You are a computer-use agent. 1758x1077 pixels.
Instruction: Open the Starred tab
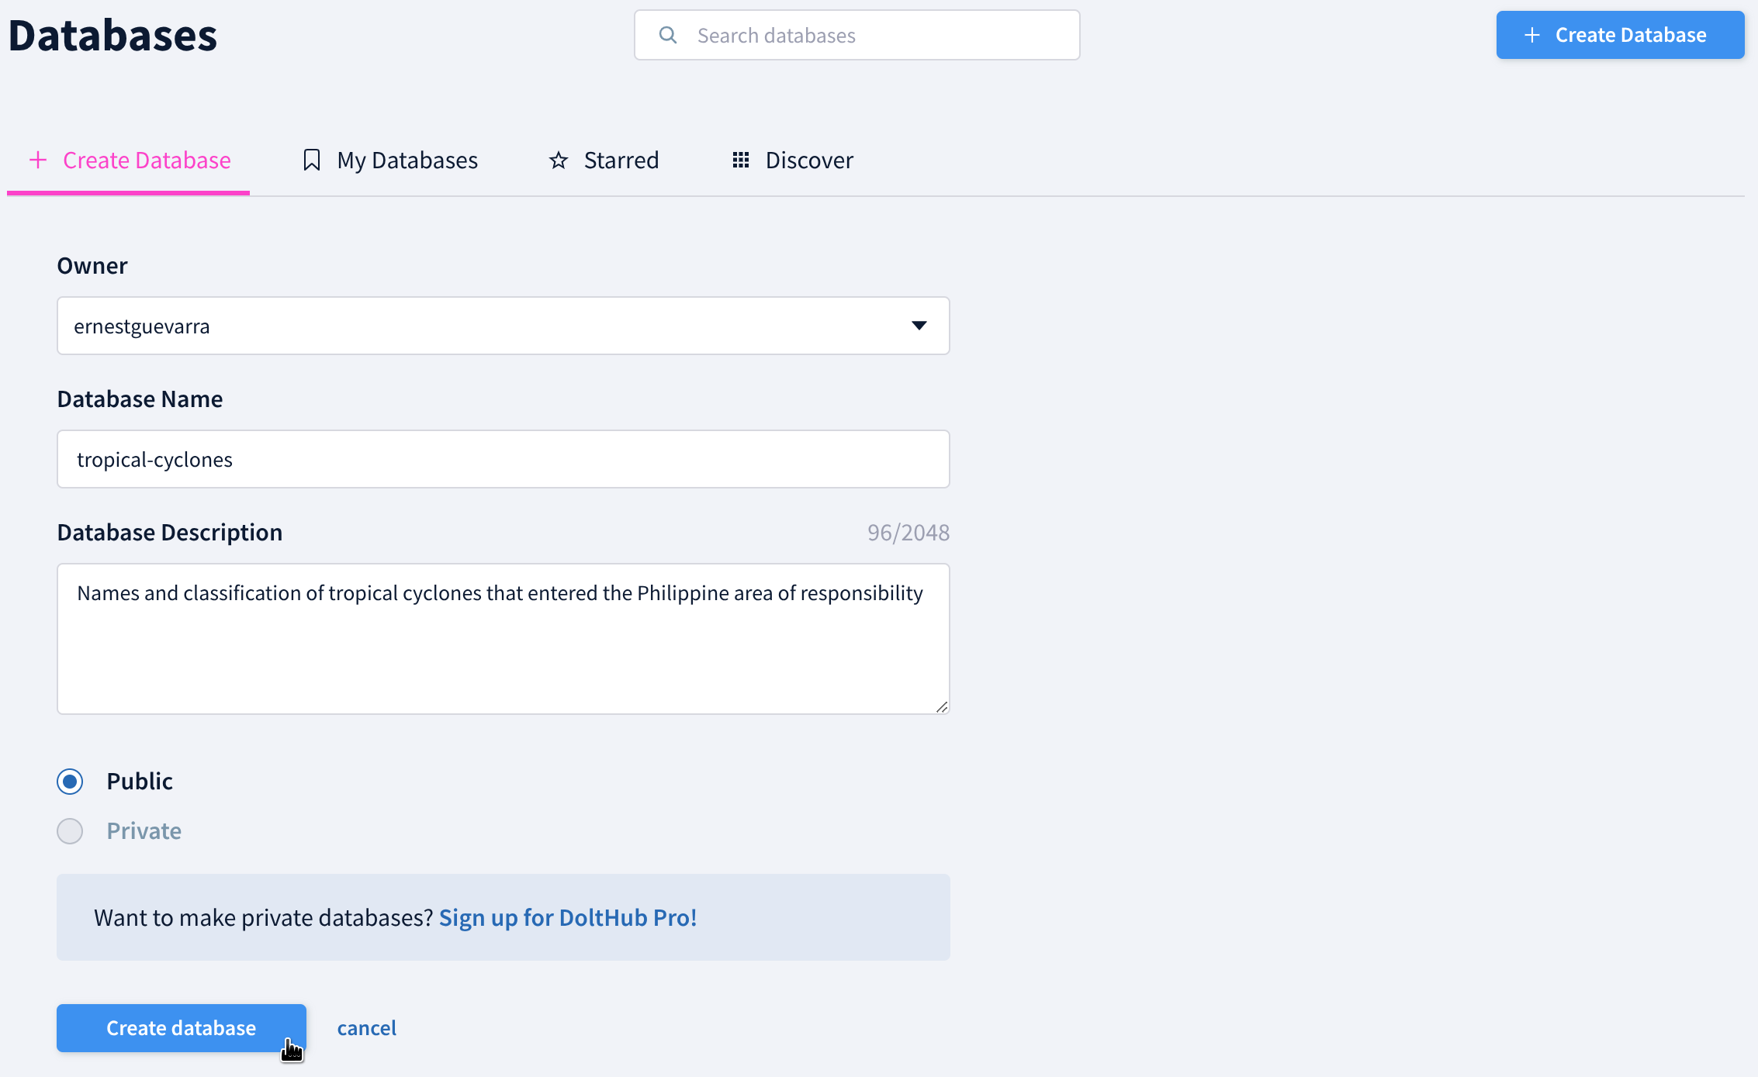click(x=621, y=160)
